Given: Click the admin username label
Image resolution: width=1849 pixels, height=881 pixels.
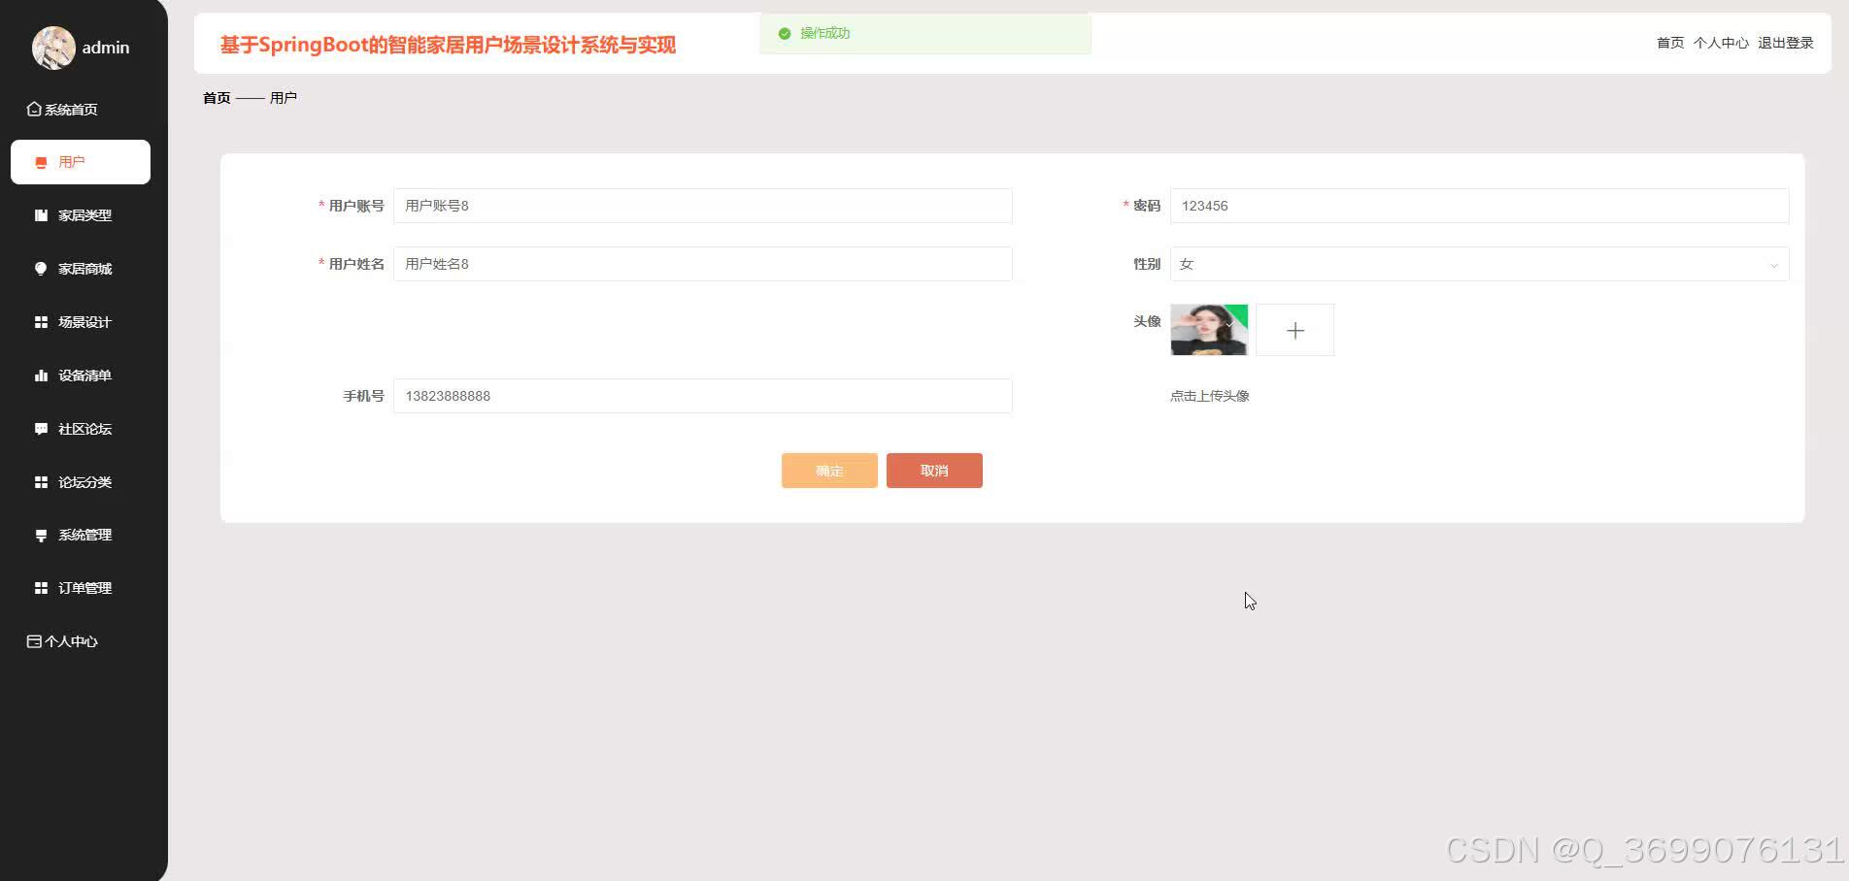Looking at the screenshot, I should (x=106, y=48).
